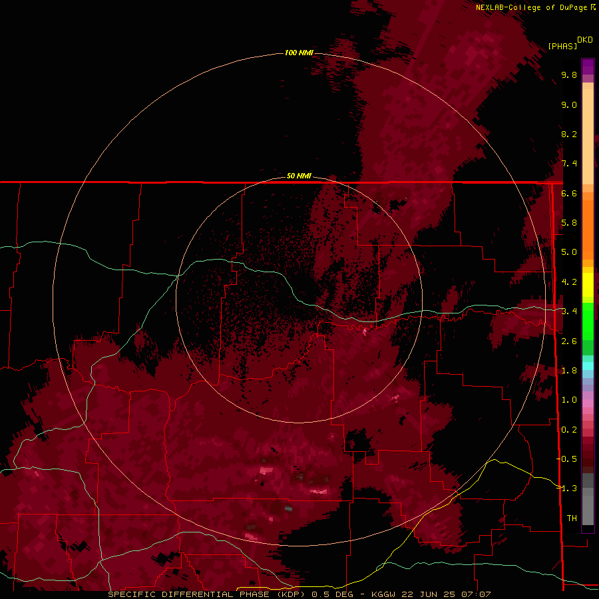The image size is (599, 599).
Task: Click the pink band of the color scale
Action: 588,403
